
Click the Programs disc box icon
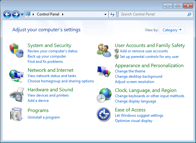click(x=16, y=114)
